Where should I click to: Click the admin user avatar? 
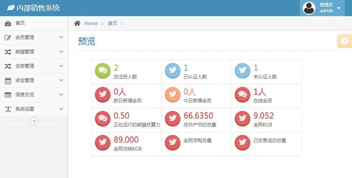point(309,8)
